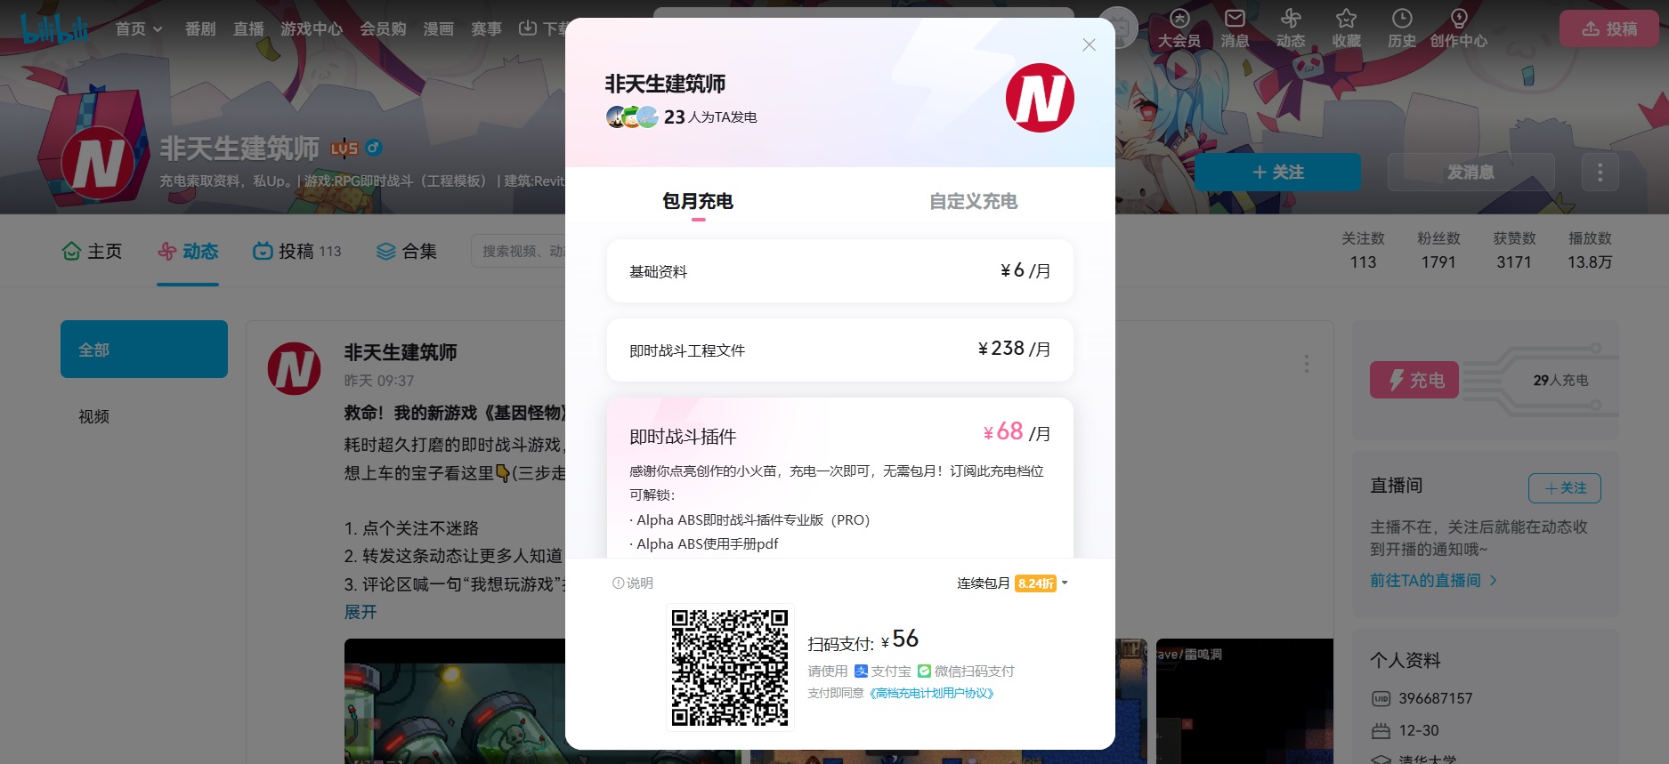Viewport: 1669px width, 764px height.
Task: Open the 前往TA的直播间 link
Action: (1433, 580)
